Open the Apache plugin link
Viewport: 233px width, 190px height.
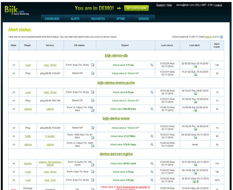[x=27, y=163]
